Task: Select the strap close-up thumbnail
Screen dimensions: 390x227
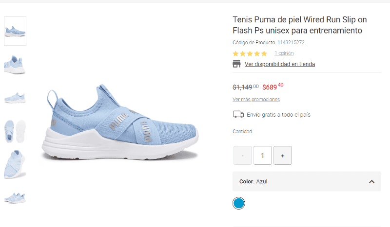Action: tap(15, 164)
